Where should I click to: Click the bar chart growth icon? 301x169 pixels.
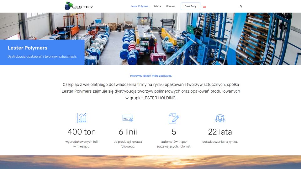point(82,118)
